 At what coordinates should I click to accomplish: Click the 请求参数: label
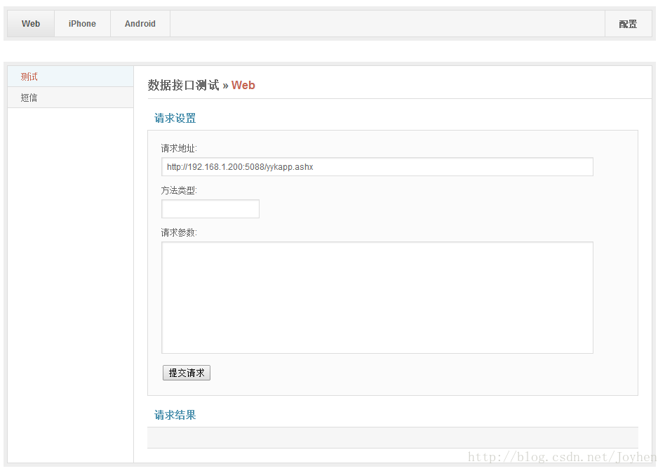click(179, 232)
